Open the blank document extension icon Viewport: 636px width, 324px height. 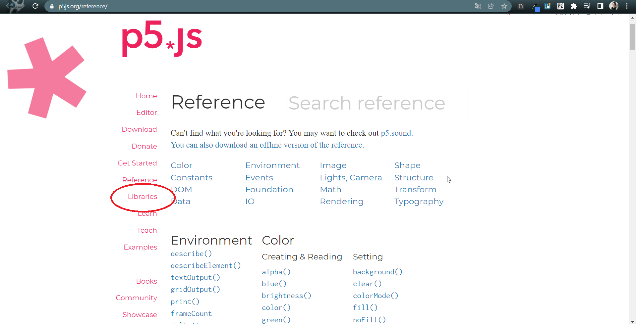521,6
